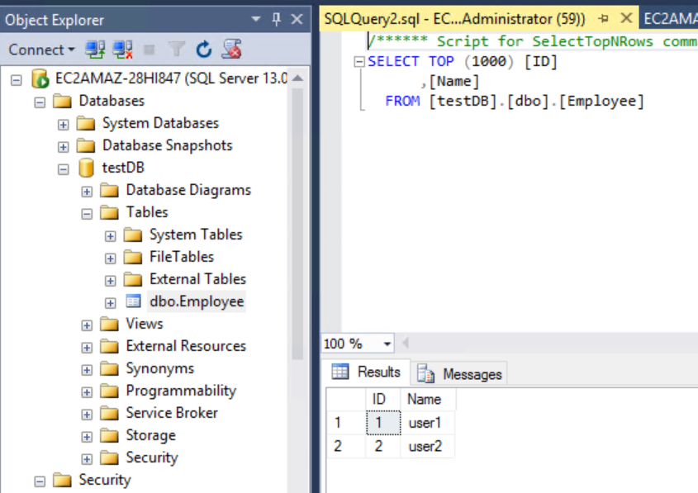
Task: Select the user2 cell in results grid
Action: coord(426,446)
